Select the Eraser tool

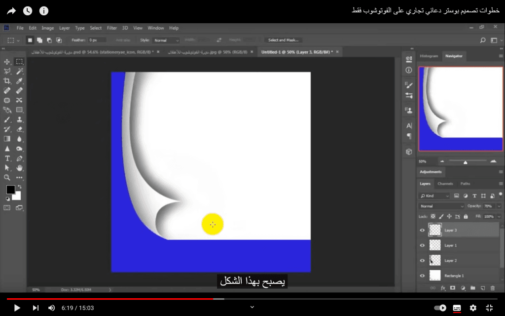(x=19, y=129)
